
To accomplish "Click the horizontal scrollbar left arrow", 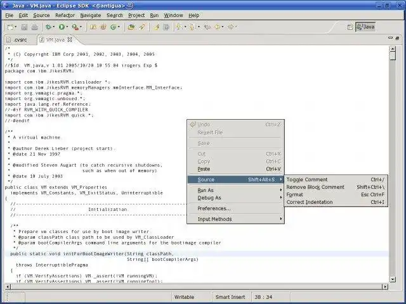I will pyautogui.click(x=8, y=287).
